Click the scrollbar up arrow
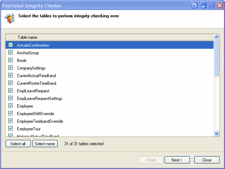This screenshot has width=225, height=169. click(x=217, y=37)
